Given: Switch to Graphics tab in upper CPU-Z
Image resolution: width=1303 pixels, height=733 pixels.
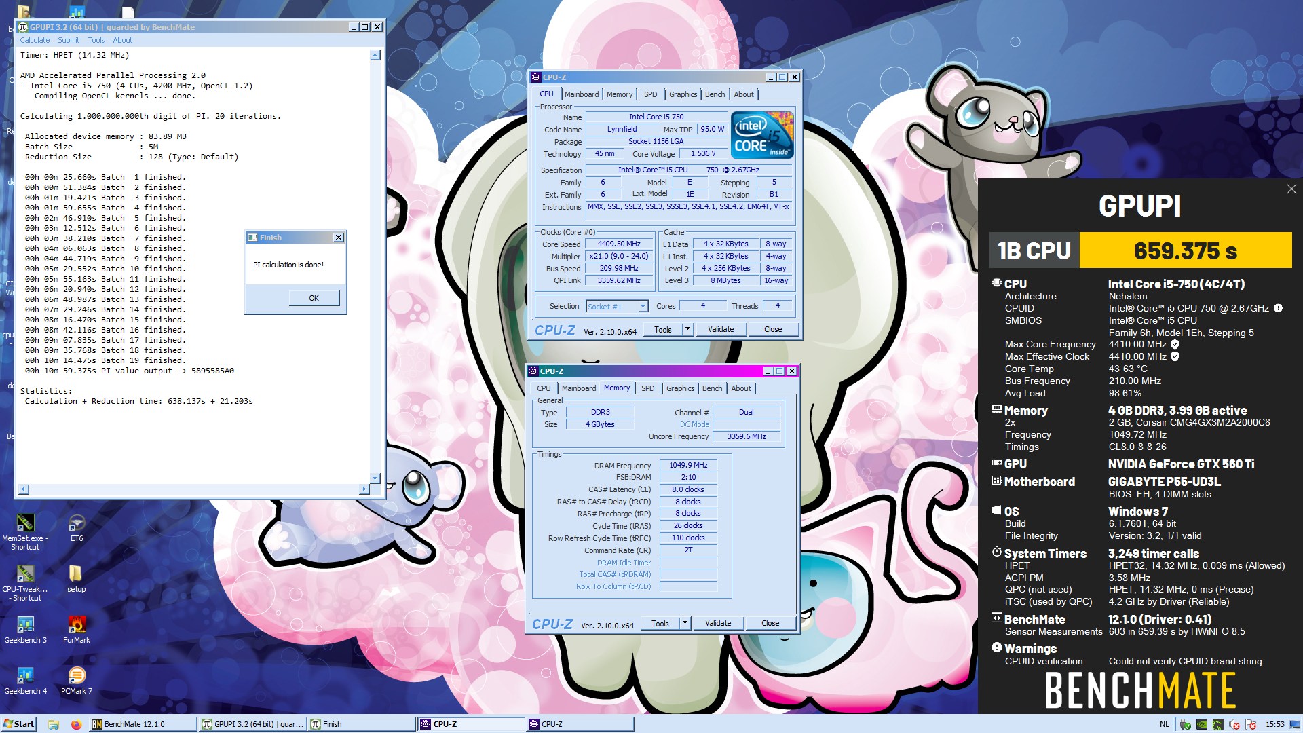Looking at the screenshot, I should click(x=683, y=94).
